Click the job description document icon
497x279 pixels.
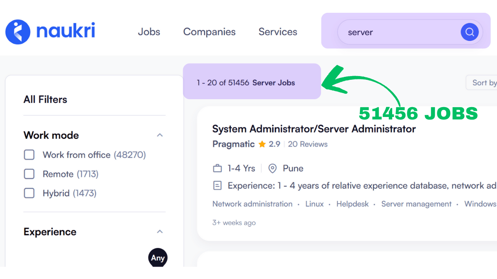[x=217, y=186]
